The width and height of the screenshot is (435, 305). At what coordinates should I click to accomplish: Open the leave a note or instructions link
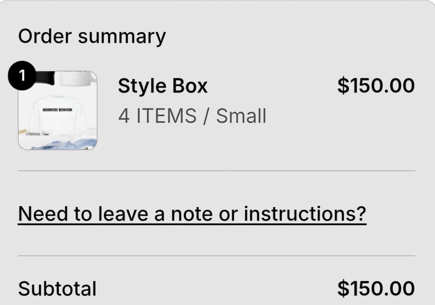point(192,214)
